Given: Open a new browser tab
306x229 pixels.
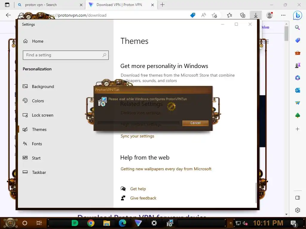Looking at the screenshot, I should pyautogui.click(x=162, y=5).
